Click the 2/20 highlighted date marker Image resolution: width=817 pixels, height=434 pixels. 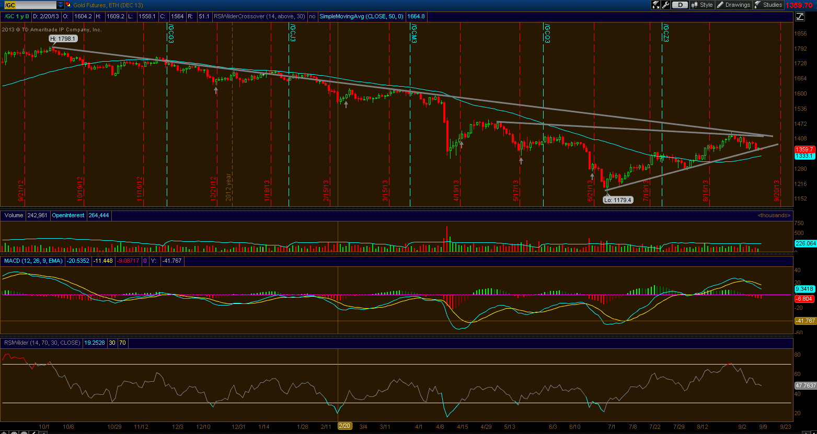pyautogui.click(x=345, y=426)
